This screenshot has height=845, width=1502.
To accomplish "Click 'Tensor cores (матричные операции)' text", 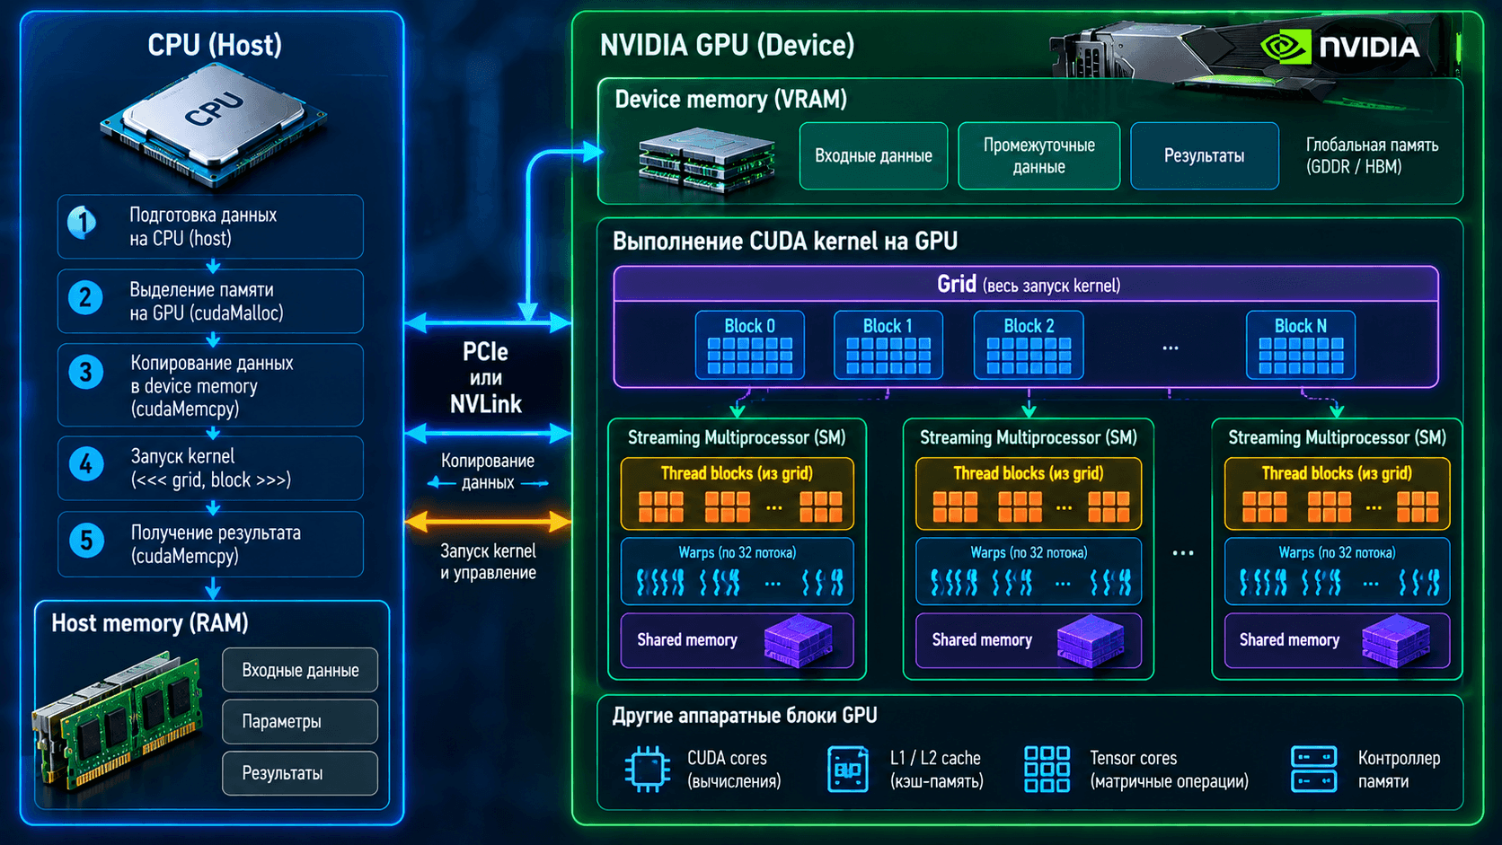I will (1169, 770).
